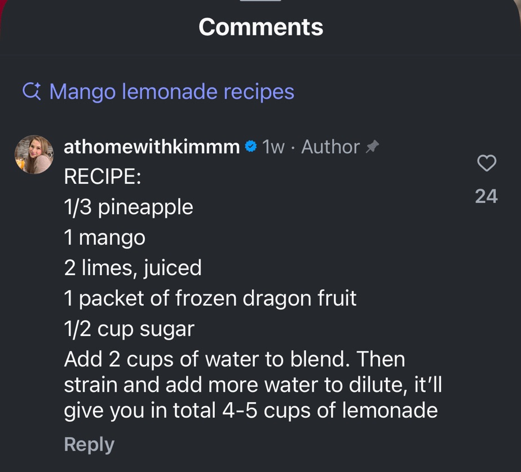Click the Comments header title
Image resolution: width=521 pixels, height=472 pixels.
pos(260,27)
